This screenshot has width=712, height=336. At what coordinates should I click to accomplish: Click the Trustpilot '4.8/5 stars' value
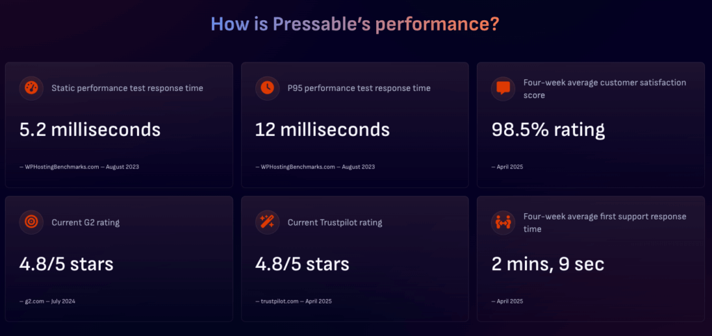pos(302,264)
